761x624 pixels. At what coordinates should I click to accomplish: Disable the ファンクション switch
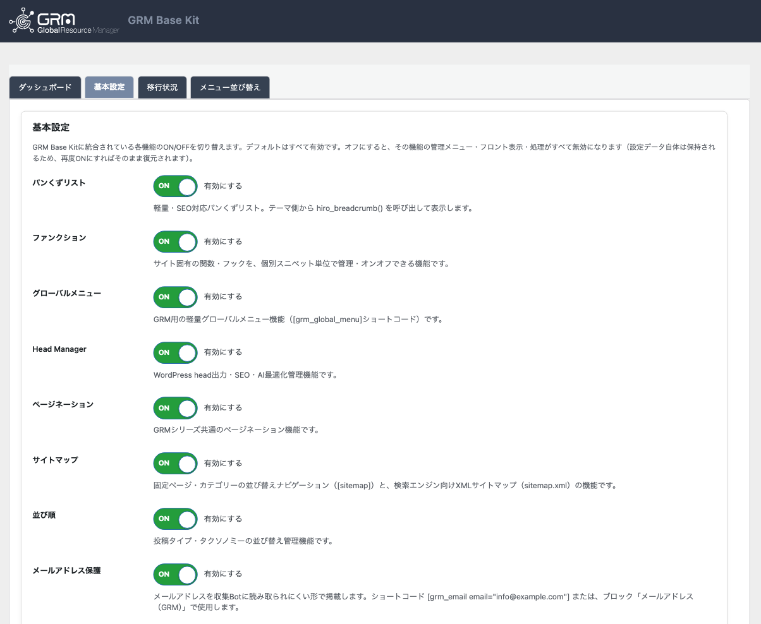tap(175, 241)
